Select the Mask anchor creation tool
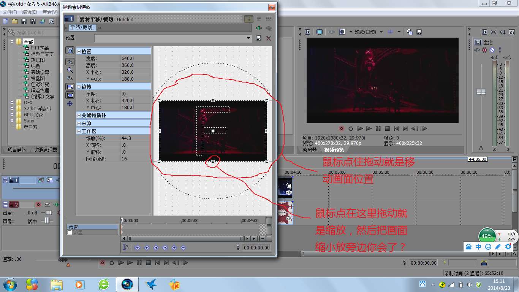Image resolution: width=519 pixels, height=292 pixels. click(x=70, y=78)
